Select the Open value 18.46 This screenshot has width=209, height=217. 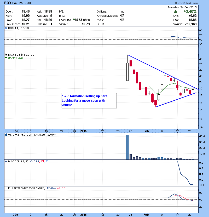(26, 12)
